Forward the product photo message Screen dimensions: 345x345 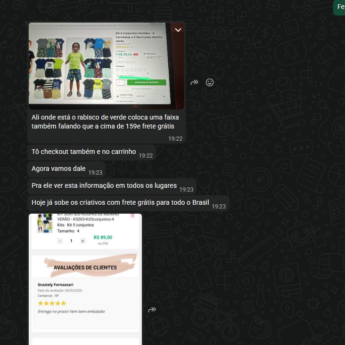(194, 82)
